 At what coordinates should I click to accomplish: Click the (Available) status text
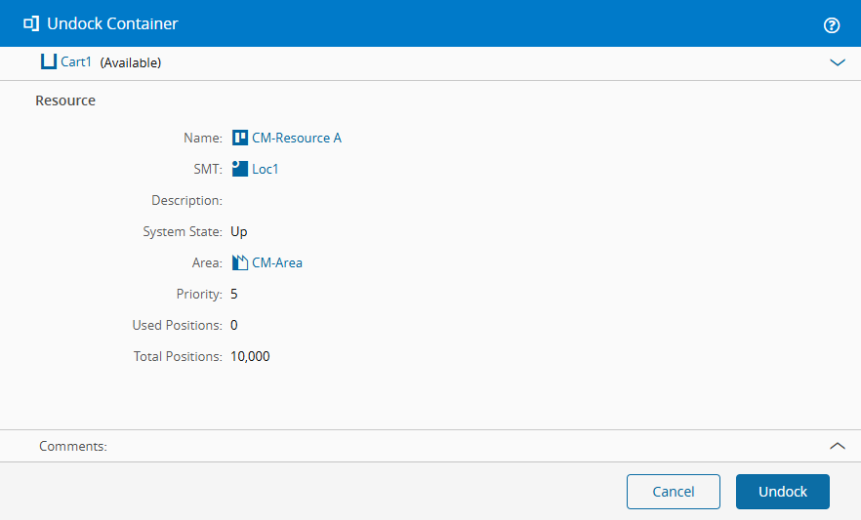131,62
